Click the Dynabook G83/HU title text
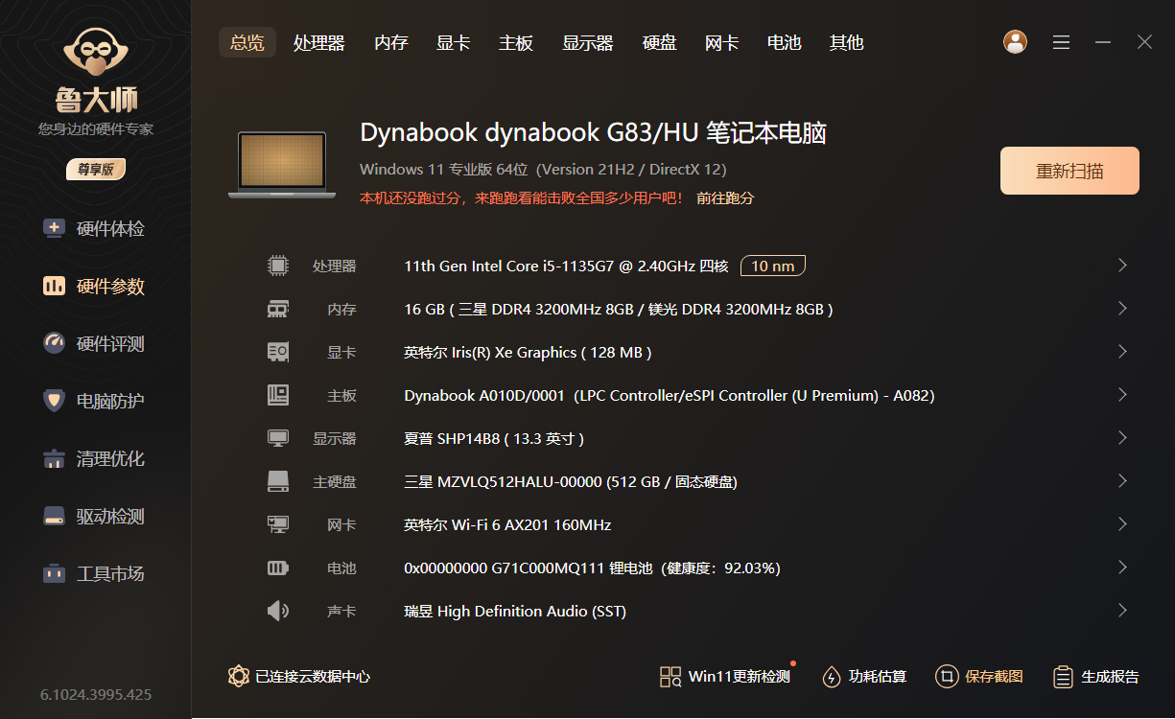The image size is (1175, 719). click(593, 132)
